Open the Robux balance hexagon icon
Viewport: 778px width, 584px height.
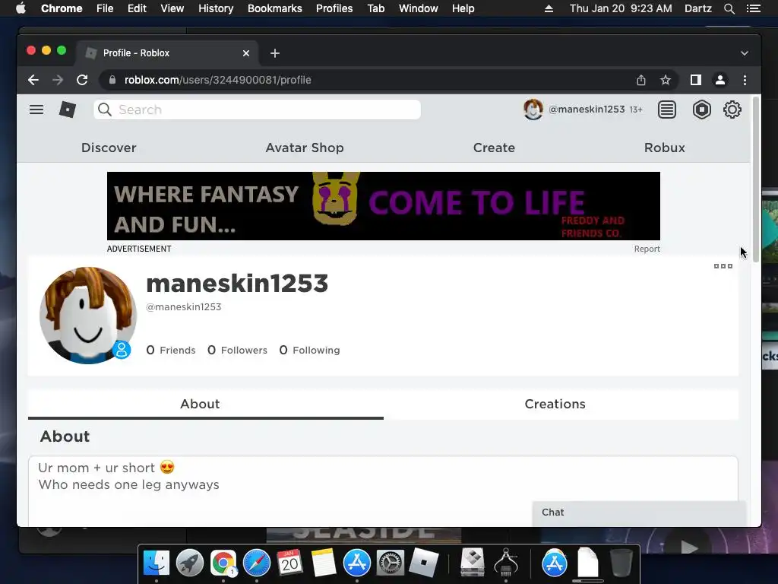pyautogui.click(x=701, y=109)
